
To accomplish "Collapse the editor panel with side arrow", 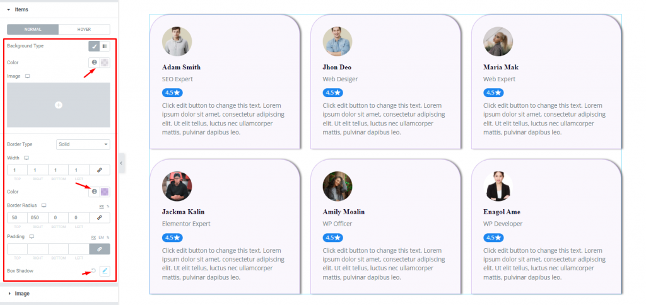I will click(x=121, y=163).
